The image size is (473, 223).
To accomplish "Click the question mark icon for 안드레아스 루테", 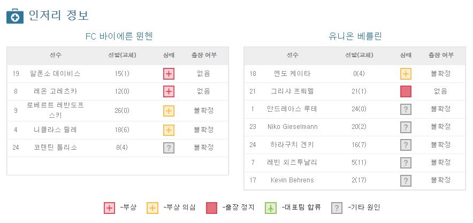I will [406, 109].
